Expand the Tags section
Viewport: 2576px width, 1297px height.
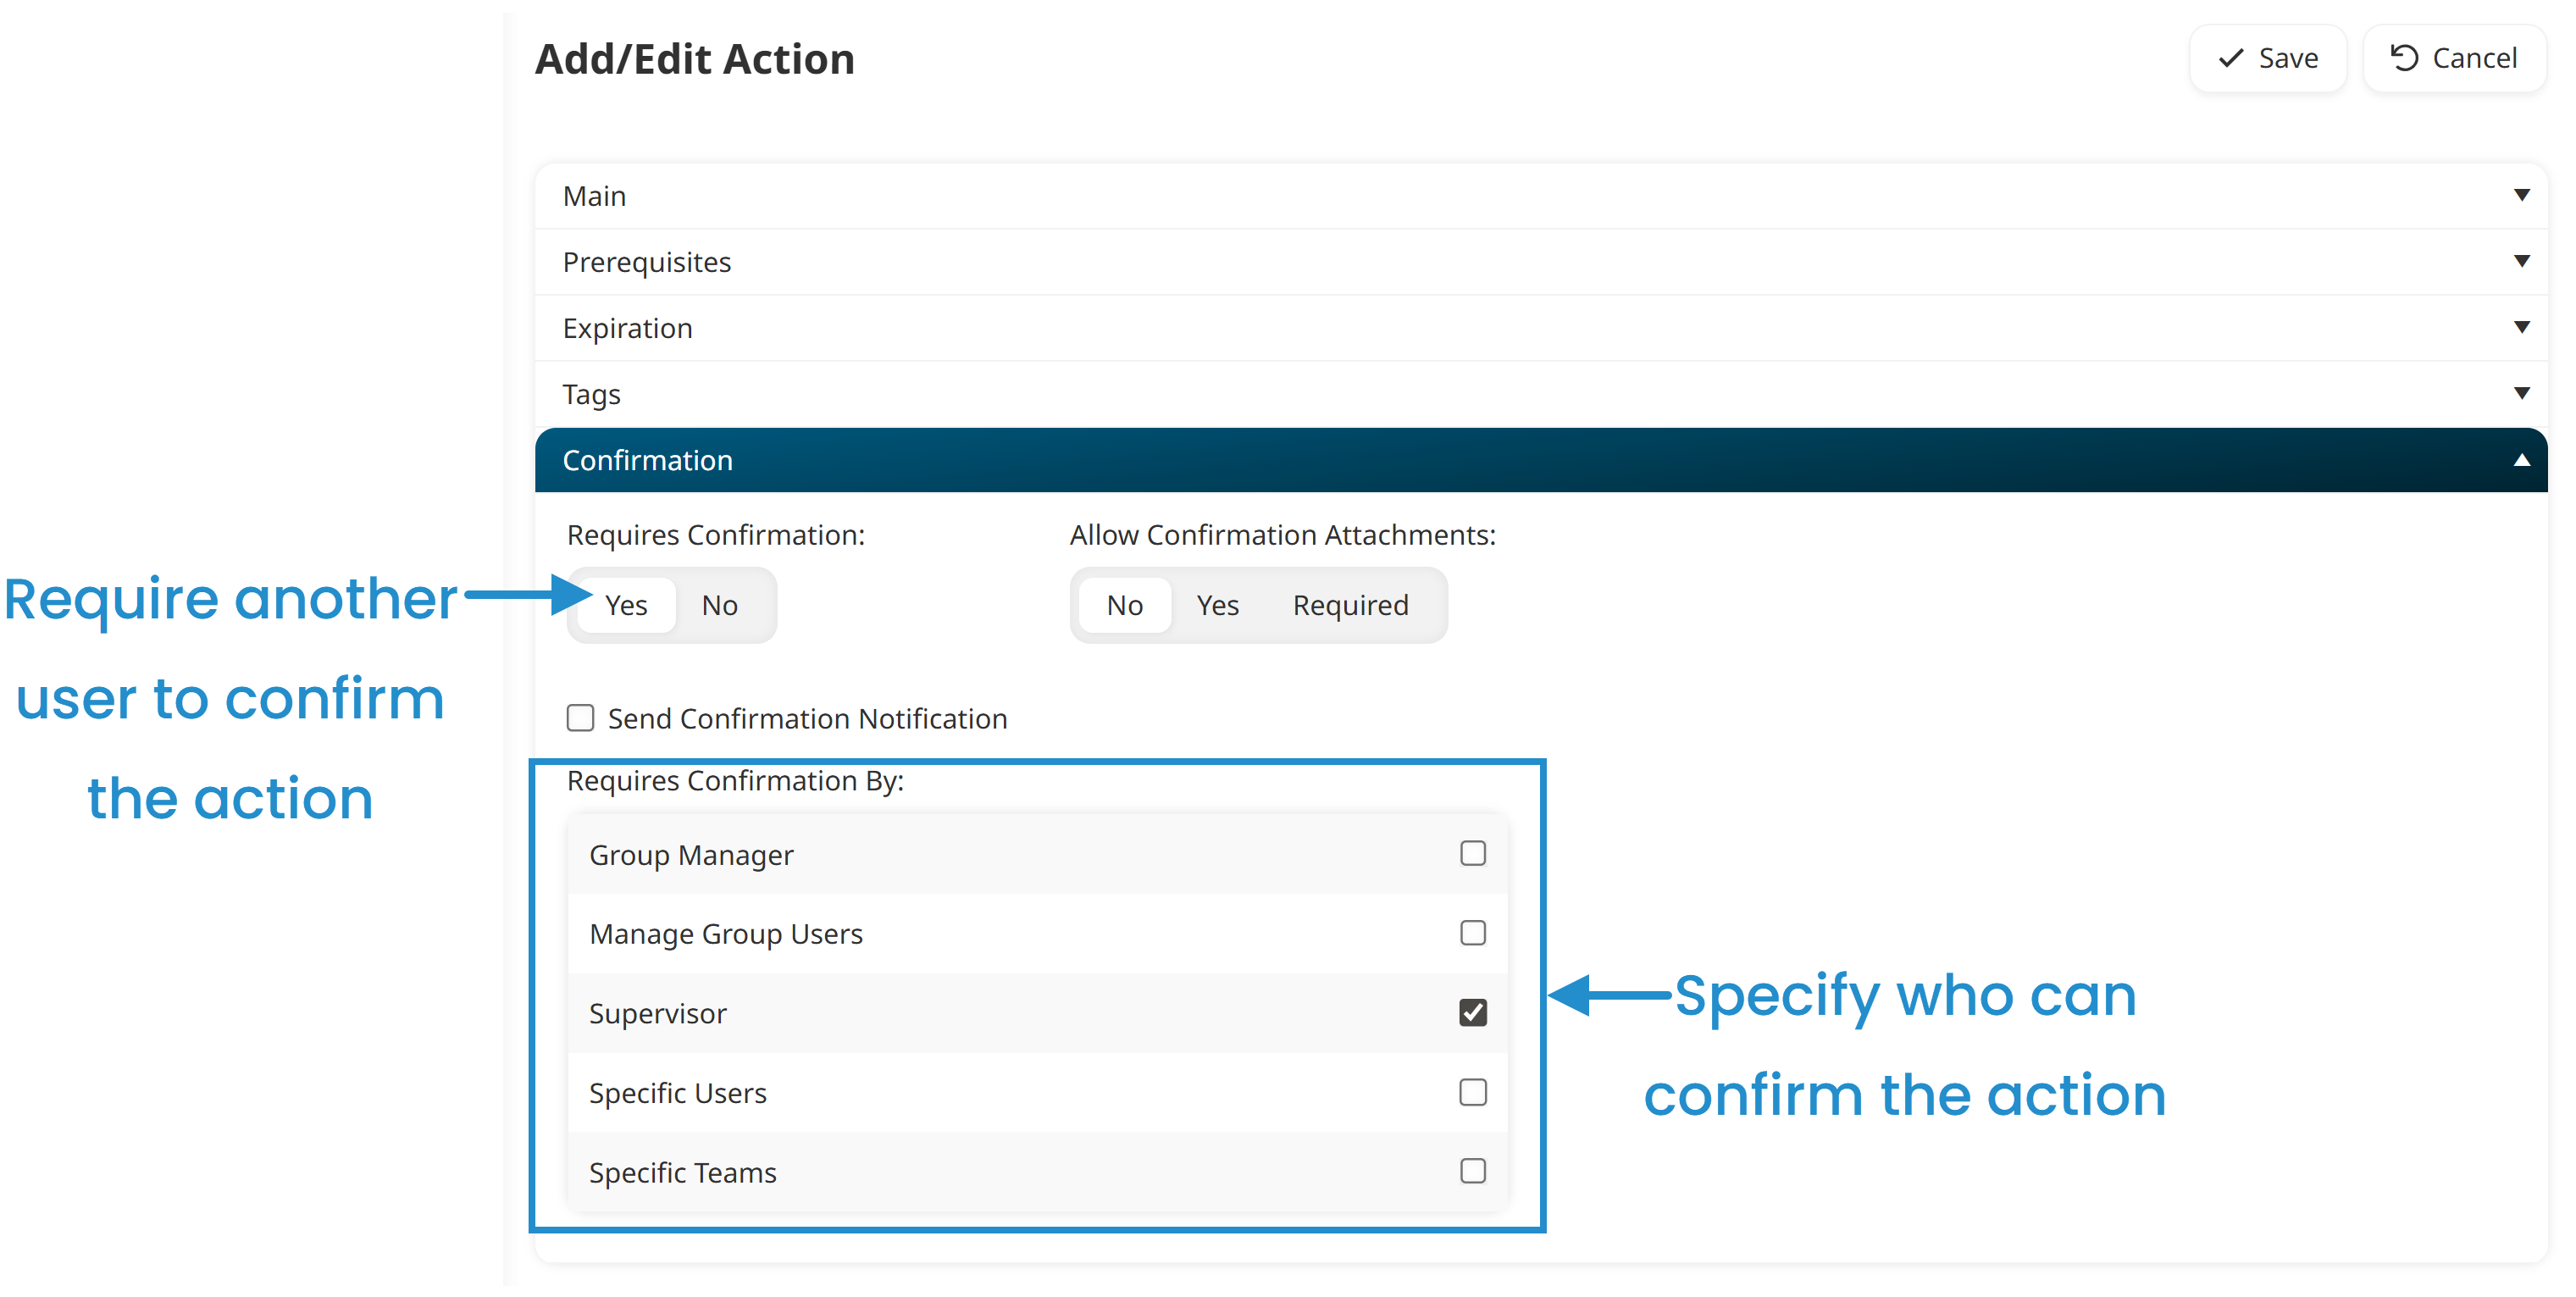[1540, 394]
